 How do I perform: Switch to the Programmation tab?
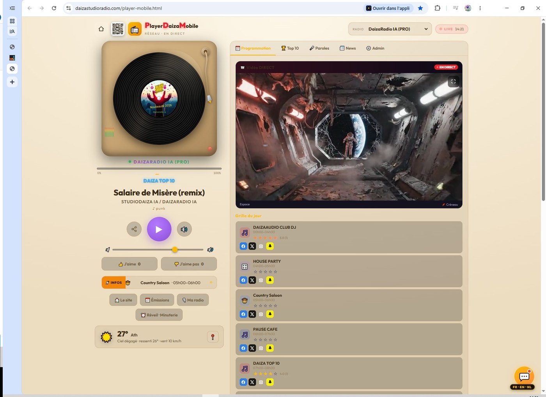(x=253, y=48)
